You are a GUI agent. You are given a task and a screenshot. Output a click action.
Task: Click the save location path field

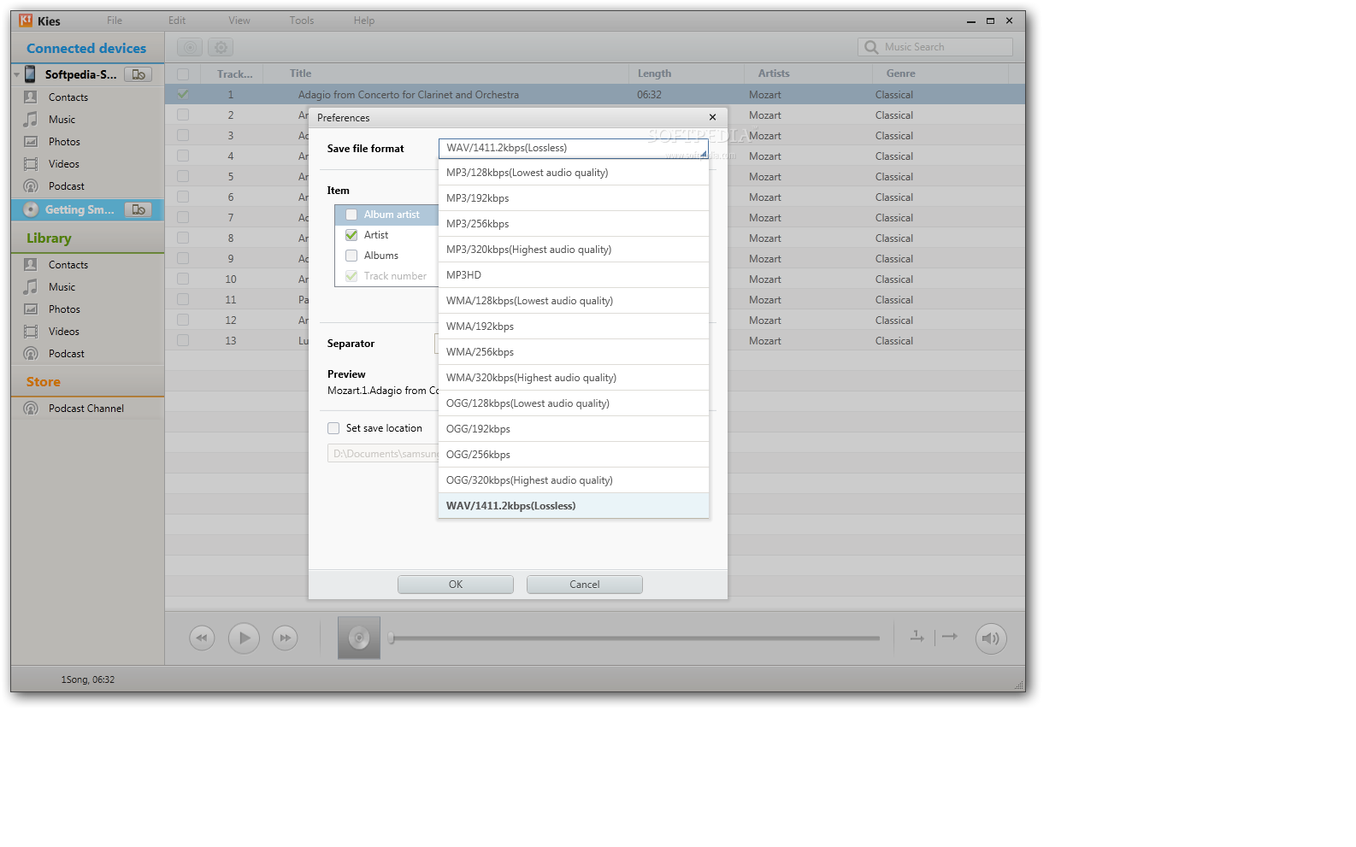383,454
